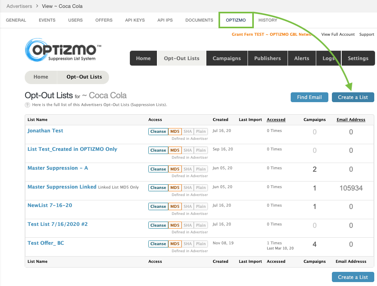The height and width of the screenshot is (286, 377).
Task: Click MD5 for Master Suppression Linked
Action: pyautogui.click(x=175, y=187)
